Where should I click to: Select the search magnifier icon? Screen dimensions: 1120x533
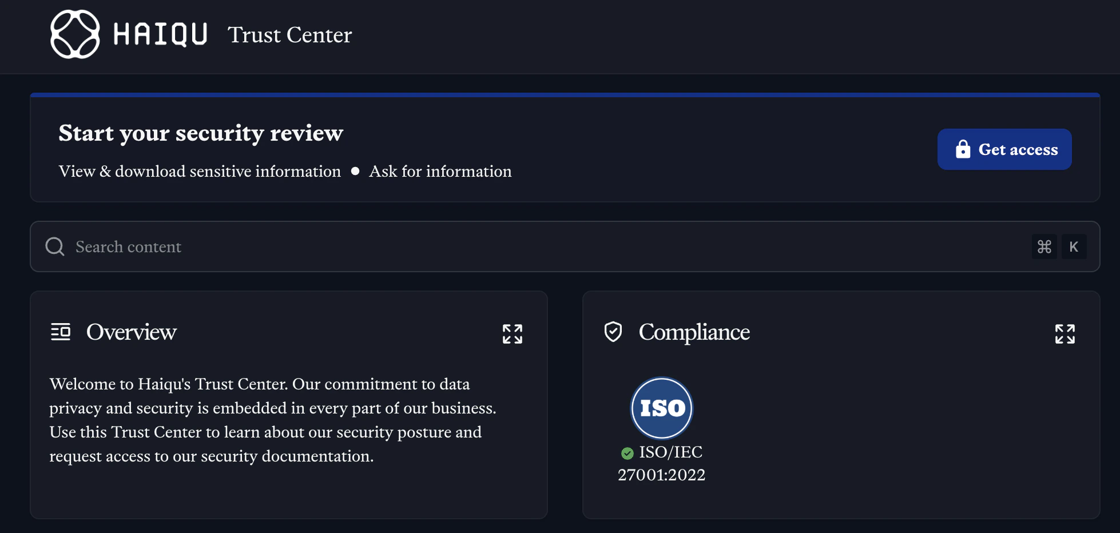(x=54, y=246)
